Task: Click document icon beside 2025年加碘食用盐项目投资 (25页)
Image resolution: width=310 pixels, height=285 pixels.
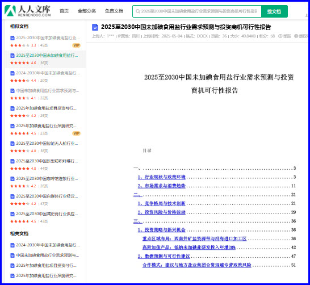Action: (x=12, y=108)
